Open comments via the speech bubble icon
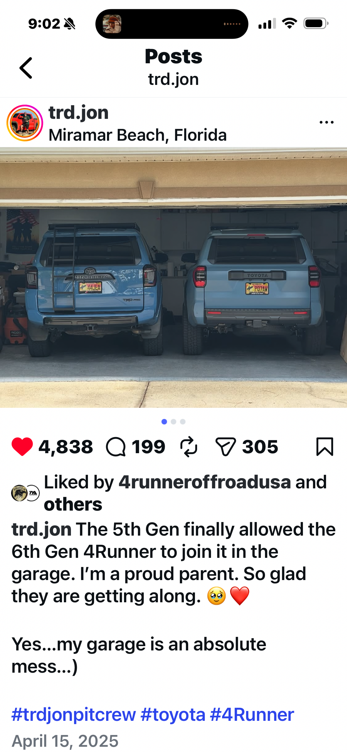Screen dimensions: 347x752 [x=116, y=447]
